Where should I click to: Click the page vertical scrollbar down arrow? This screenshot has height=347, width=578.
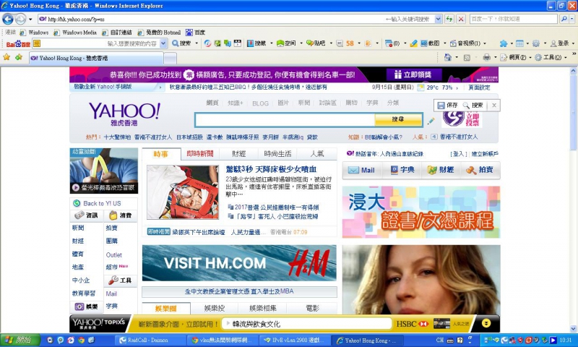tap(573, 328)
